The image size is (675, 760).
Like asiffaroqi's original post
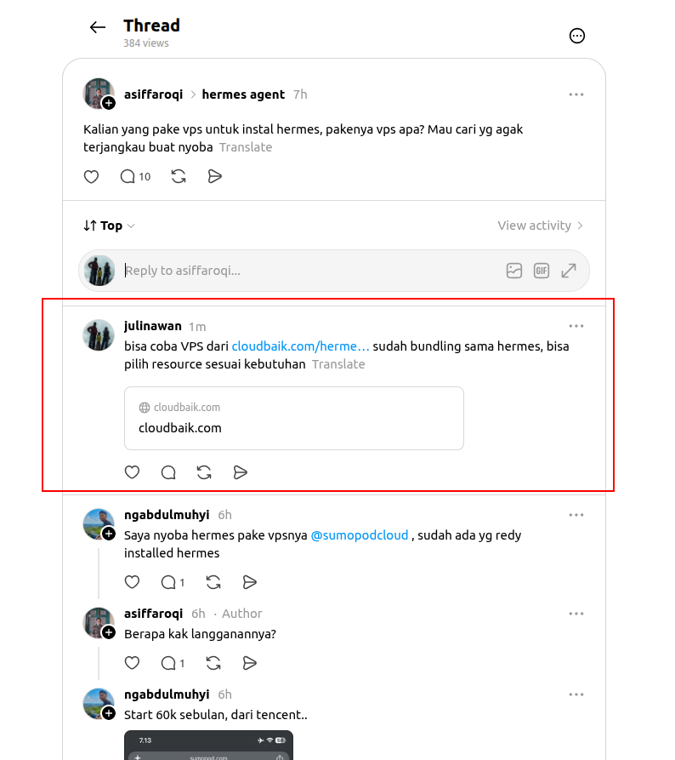[91, 176]
